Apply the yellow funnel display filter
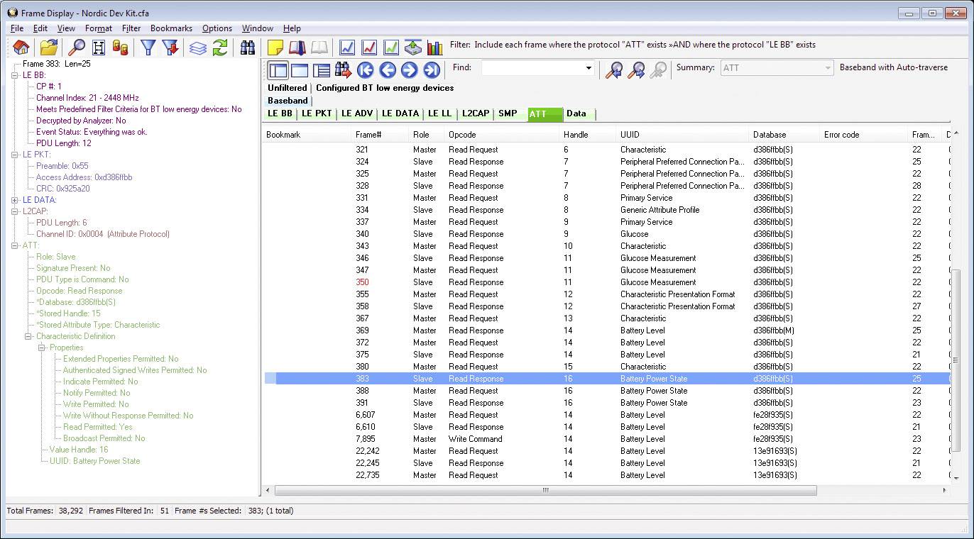 click(x=147, y=47)
